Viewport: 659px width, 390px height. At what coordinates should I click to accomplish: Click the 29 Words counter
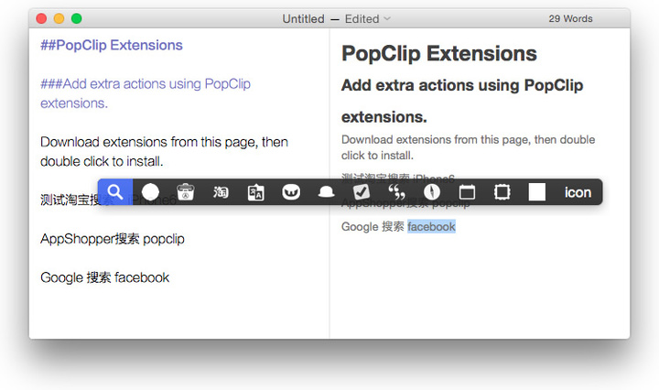570,18
